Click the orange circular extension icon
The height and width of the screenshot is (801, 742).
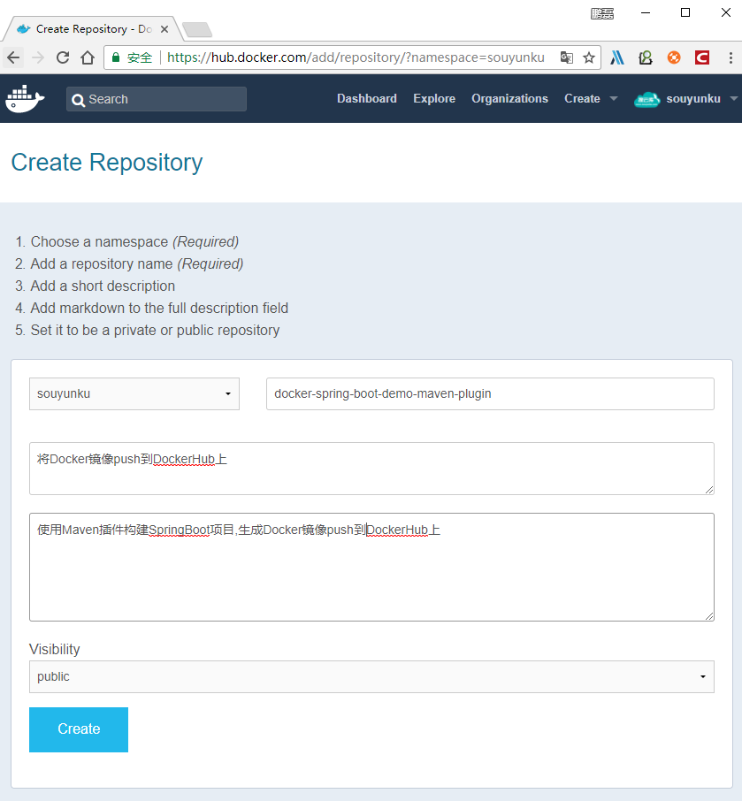[674, 57]
